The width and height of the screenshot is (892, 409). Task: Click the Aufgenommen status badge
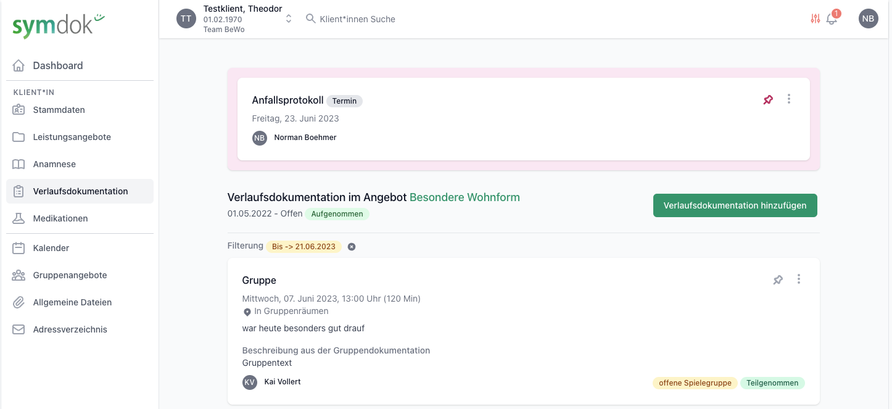(337, 214)
